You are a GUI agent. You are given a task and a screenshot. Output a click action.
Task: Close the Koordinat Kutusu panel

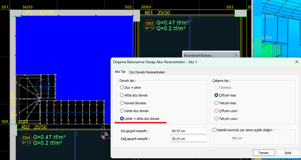pyautogui.click(x=236, y=55)
